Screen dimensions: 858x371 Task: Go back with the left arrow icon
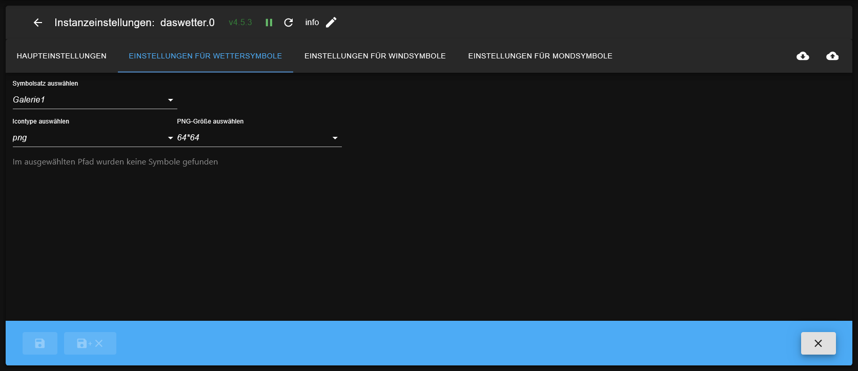point(37,23)
